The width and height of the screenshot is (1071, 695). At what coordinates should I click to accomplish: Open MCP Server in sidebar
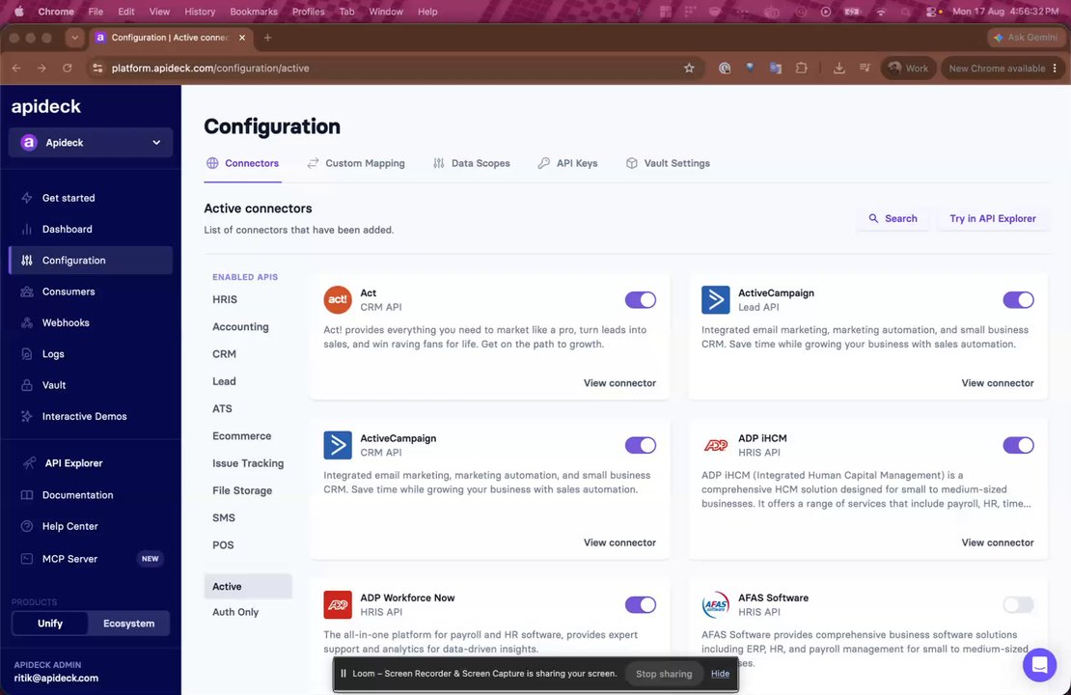tap(69, 559)
